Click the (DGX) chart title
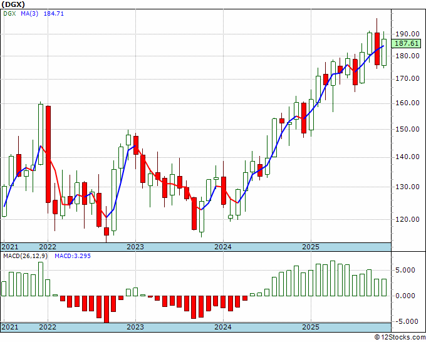 coord(13,4)
